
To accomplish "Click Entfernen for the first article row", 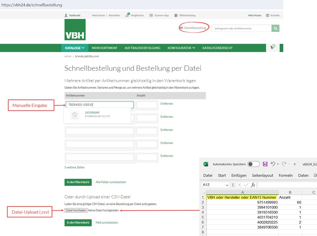I will click(167, 104).
